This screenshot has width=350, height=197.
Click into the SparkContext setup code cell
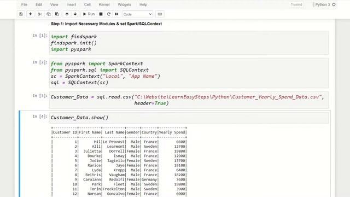click(189, 73)
